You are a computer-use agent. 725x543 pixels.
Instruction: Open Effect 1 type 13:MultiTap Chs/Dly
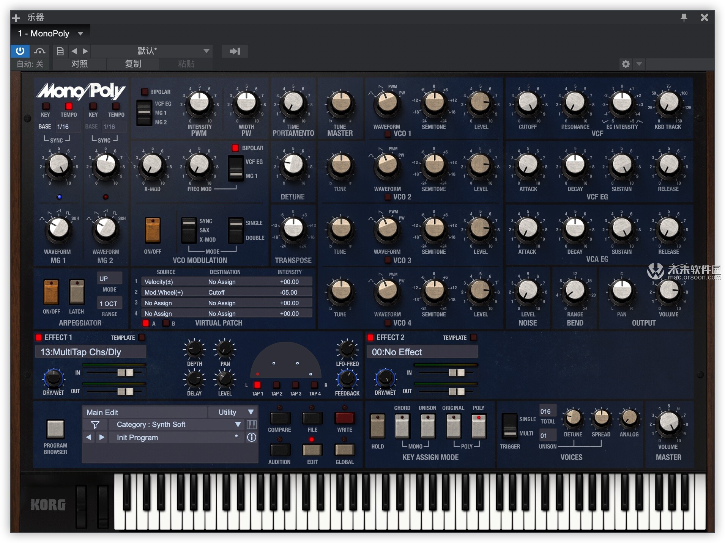[x=90, y=352]
